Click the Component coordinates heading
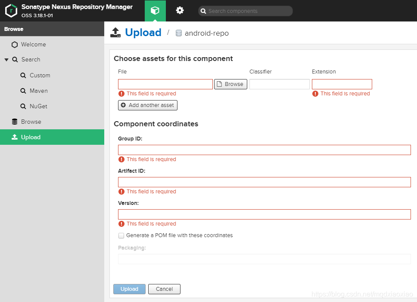Image resolution: width=417 pixels, height=302 pixels. [x=156, y=124]
